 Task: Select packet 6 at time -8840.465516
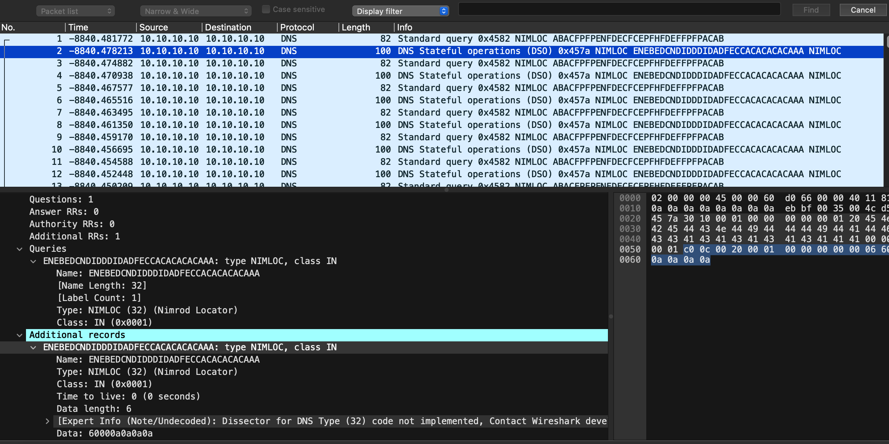coord(442,101)
